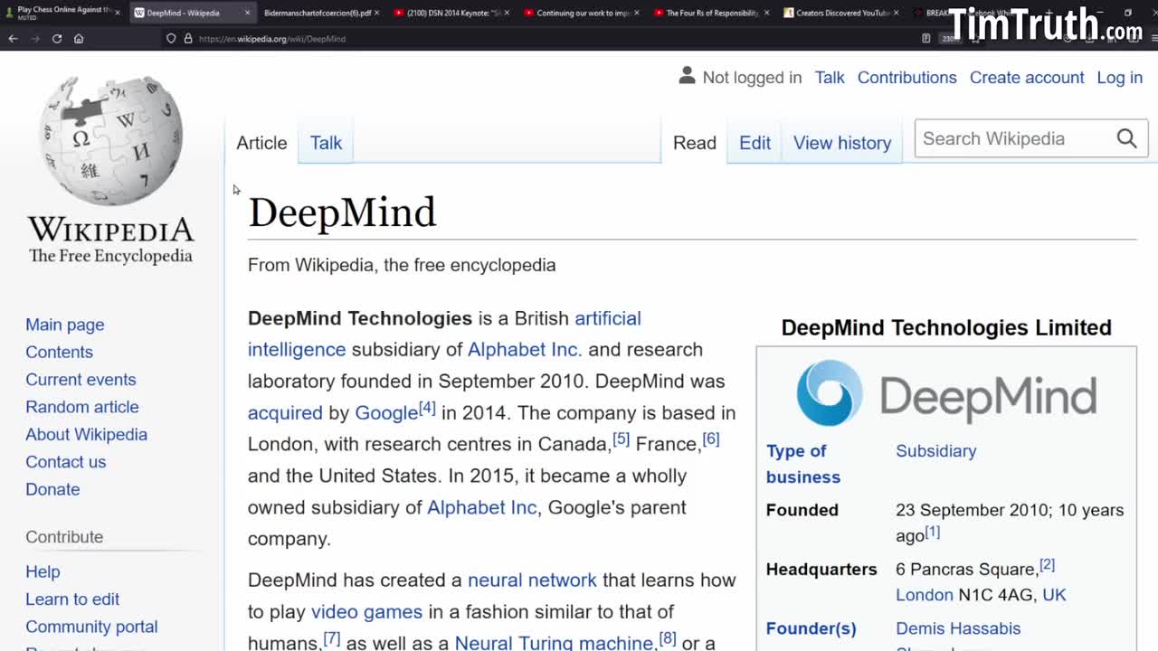The image size is (1158, 651).
Task: Follow Subsidiary link in infobox
Action: point(935,450)
